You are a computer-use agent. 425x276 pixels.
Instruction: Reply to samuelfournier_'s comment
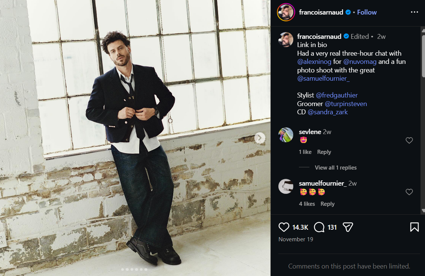[327, 204]
